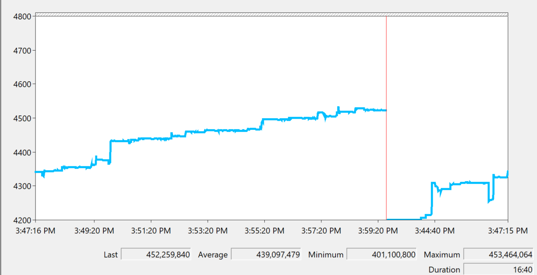
Task: Click the "Maximum" text label
Action: pos(441,254)
